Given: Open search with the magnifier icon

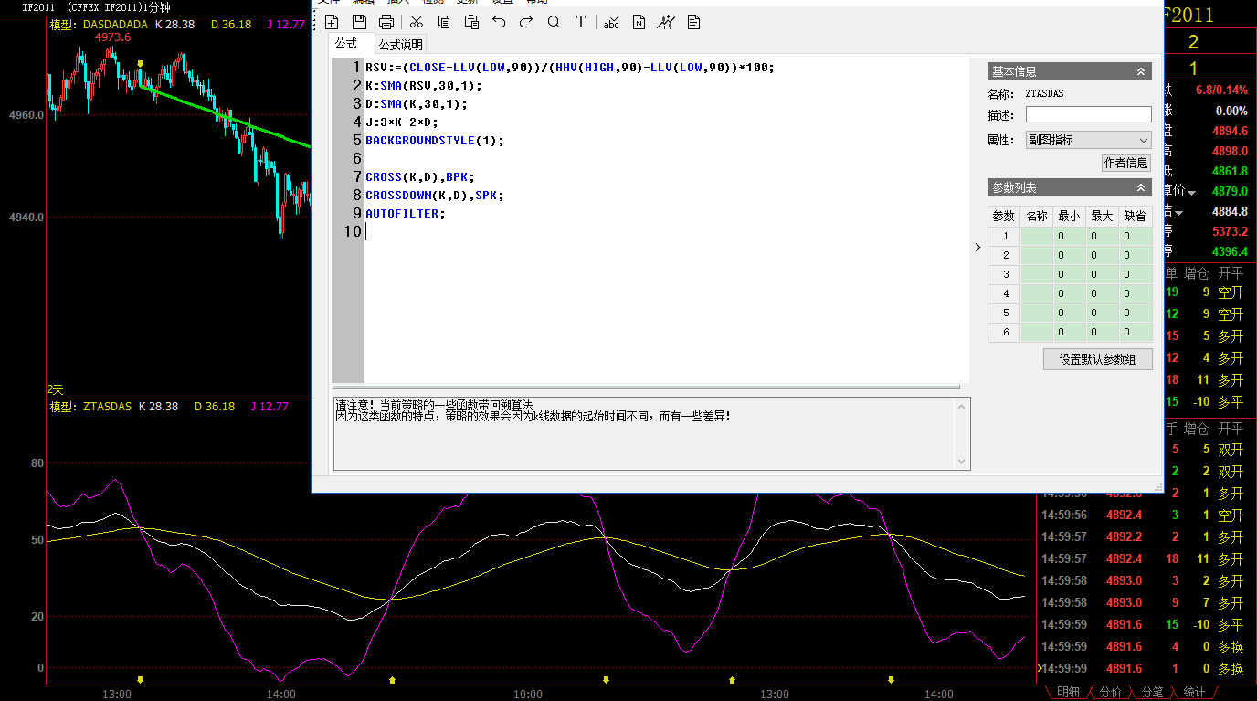Looking at the screenshot, I should click(554, 22).
